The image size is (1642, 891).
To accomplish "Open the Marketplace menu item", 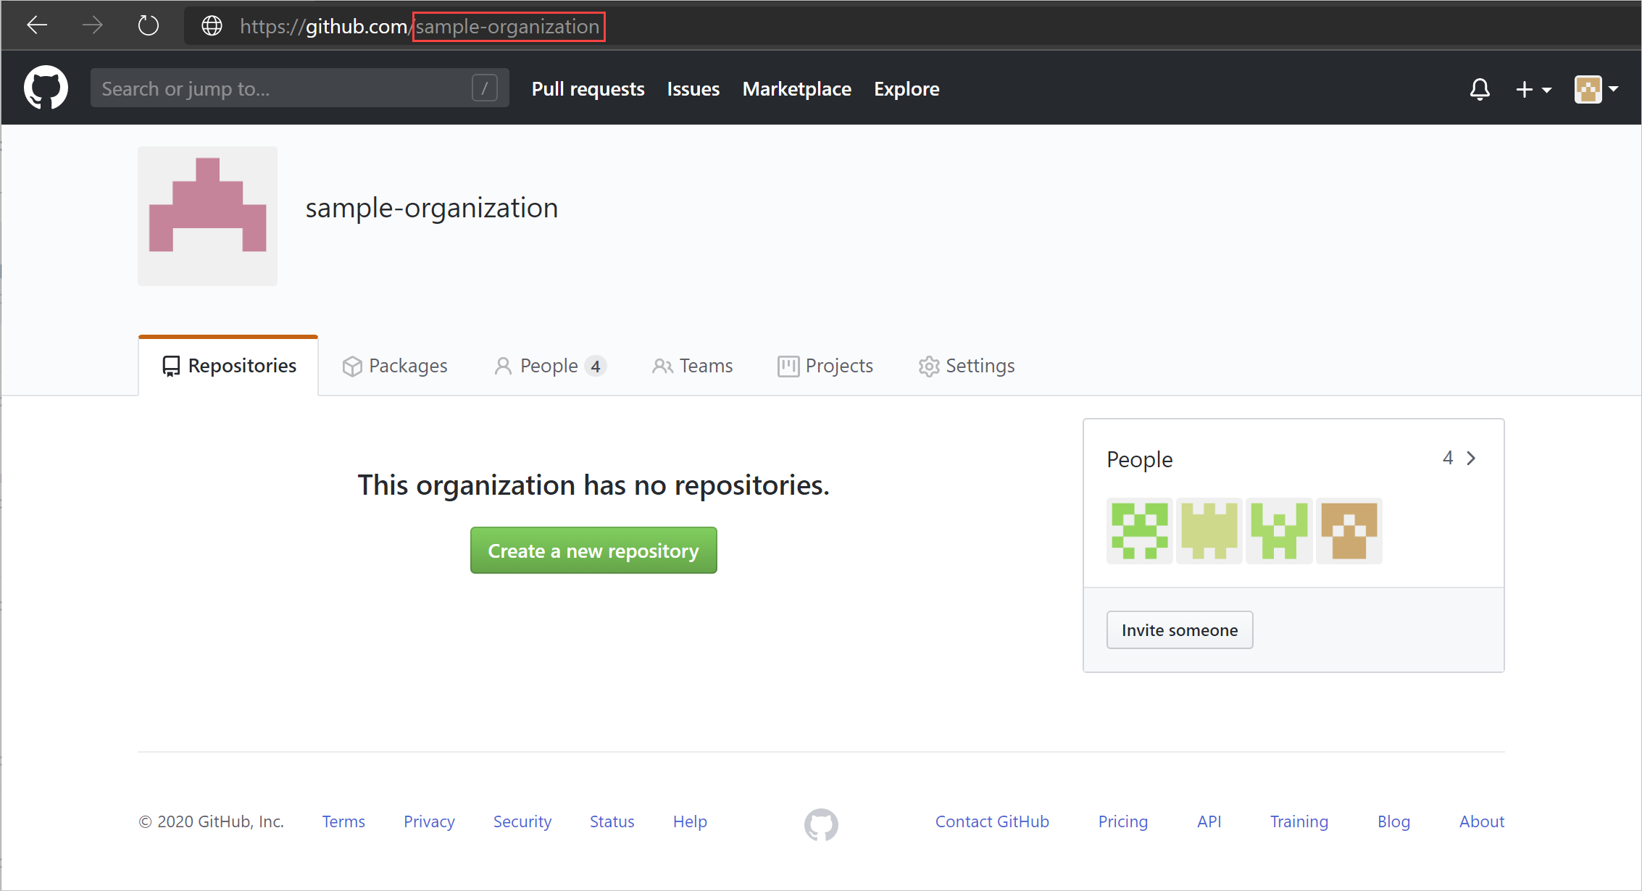I will coord(797,90).
